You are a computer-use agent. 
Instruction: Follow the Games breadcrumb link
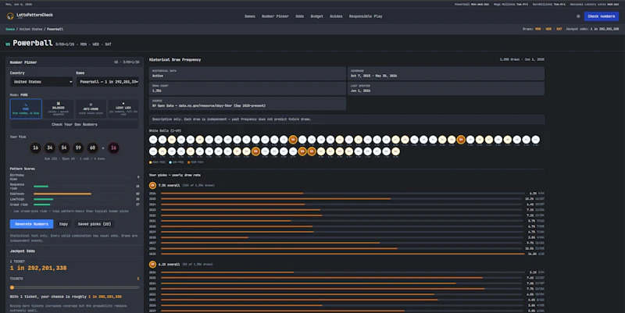(10, 29)
